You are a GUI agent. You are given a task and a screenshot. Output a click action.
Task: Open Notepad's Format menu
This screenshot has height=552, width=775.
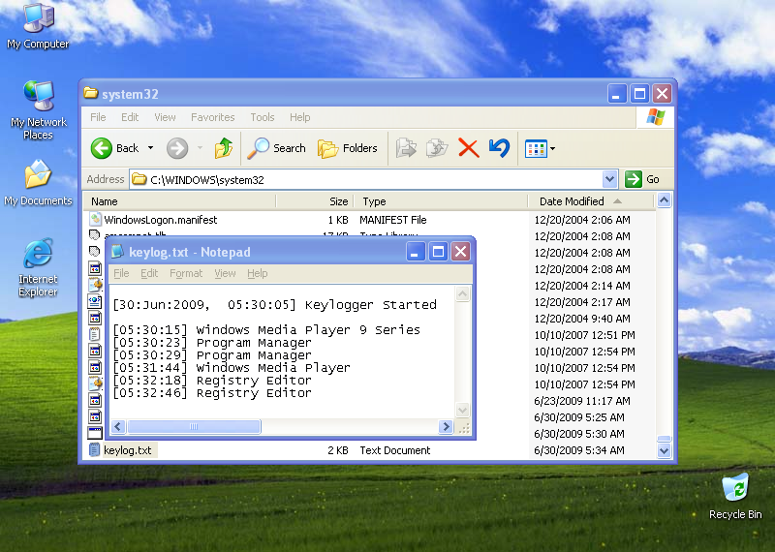[x=186, y=273]
